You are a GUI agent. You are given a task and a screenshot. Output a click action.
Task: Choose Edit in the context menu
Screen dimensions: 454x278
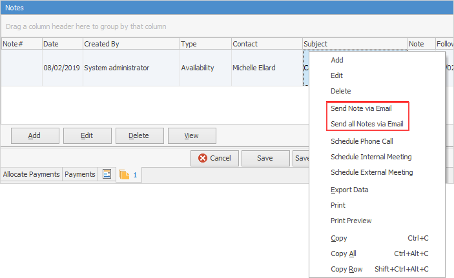(377, 75)
